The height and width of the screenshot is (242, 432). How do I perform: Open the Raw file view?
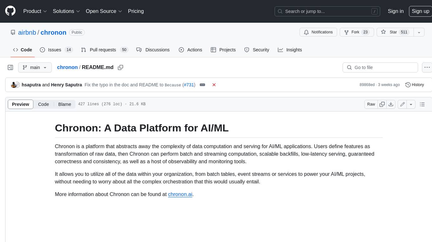coord(371,104)
